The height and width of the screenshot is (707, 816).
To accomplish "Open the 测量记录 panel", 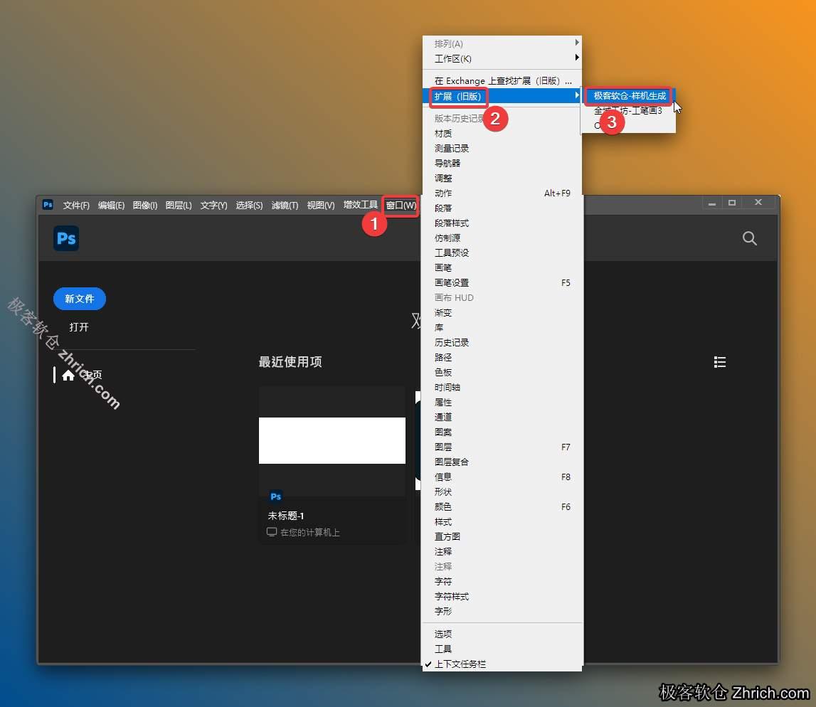I will click(x=502, y=148).
